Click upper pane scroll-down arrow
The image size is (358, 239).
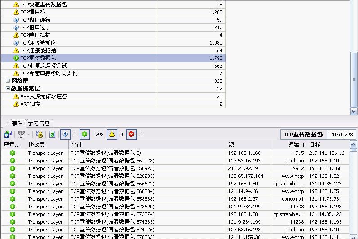354,112
